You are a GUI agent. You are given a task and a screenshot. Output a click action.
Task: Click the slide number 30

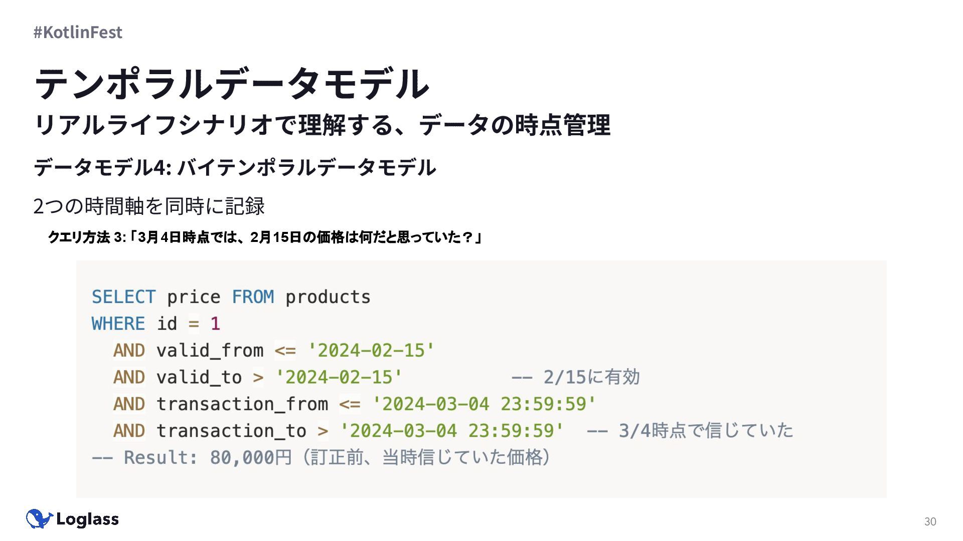930,521
